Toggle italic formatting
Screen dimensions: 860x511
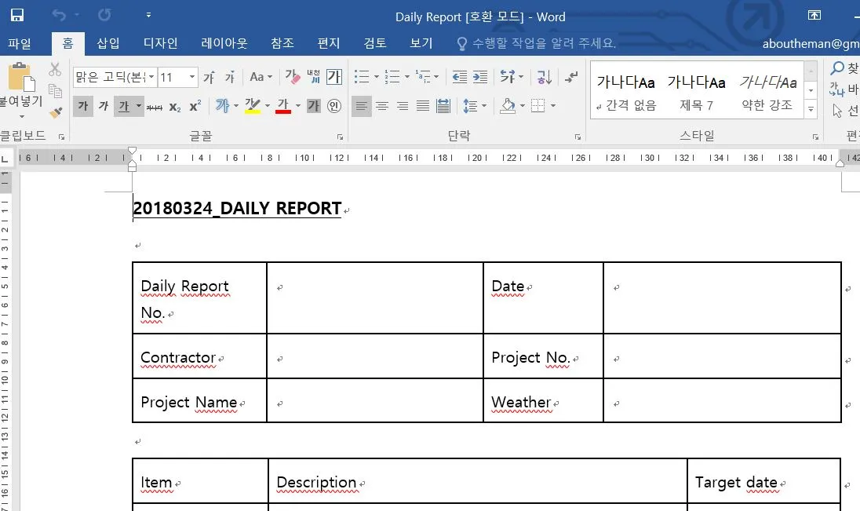point(103,106)
